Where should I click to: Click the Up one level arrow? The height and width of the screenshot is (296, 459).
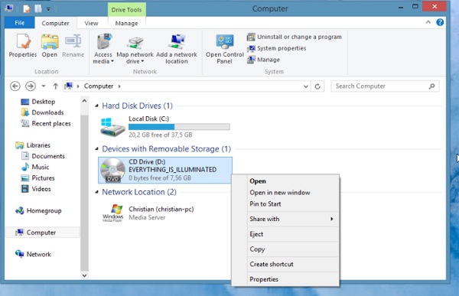(56, 86)
